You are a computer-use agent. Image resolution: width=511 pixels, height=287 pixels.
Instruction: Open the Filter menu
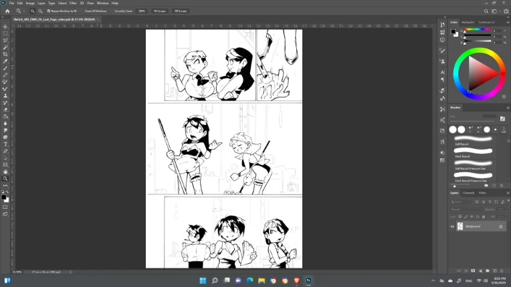[x=73, y=3]
